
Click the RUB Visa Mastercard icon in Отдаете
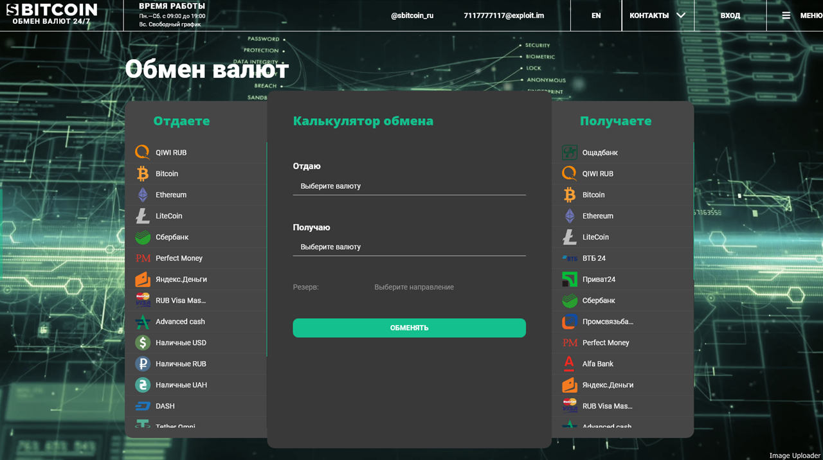point(143,300)
